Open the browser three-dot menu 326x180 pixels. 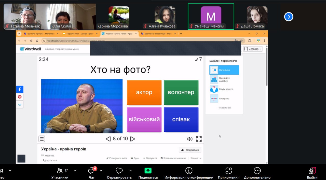click(264, 41)
